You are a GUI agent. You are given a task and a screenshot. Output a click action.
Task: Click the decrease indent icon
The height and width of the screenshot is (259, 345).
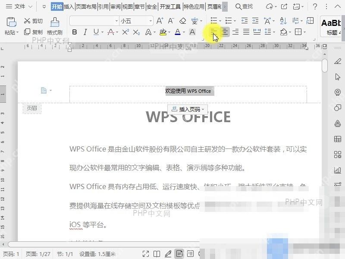click(245, 21)
